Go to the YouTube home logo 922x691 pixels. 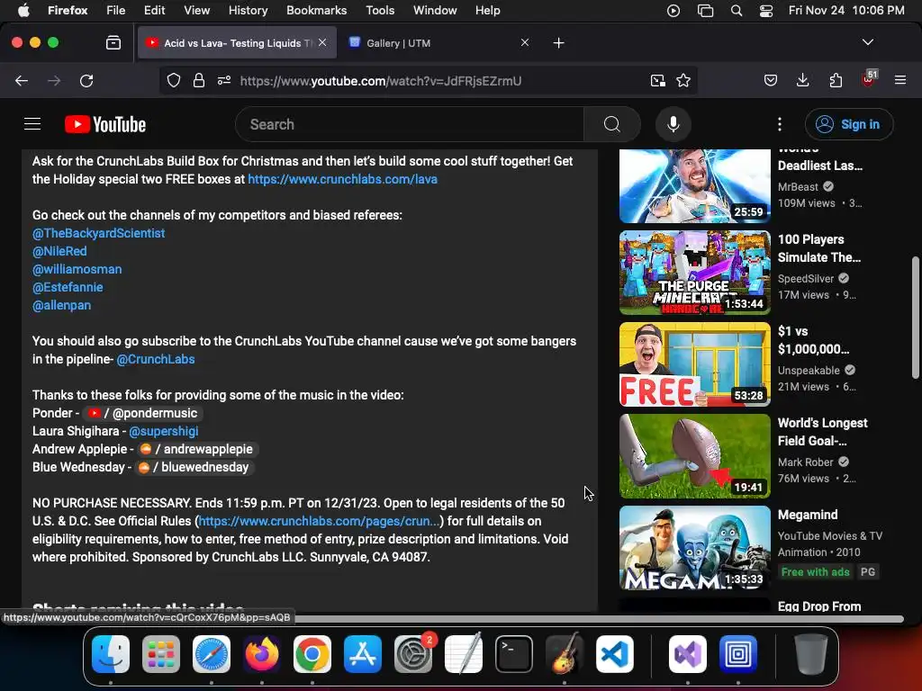105,124
